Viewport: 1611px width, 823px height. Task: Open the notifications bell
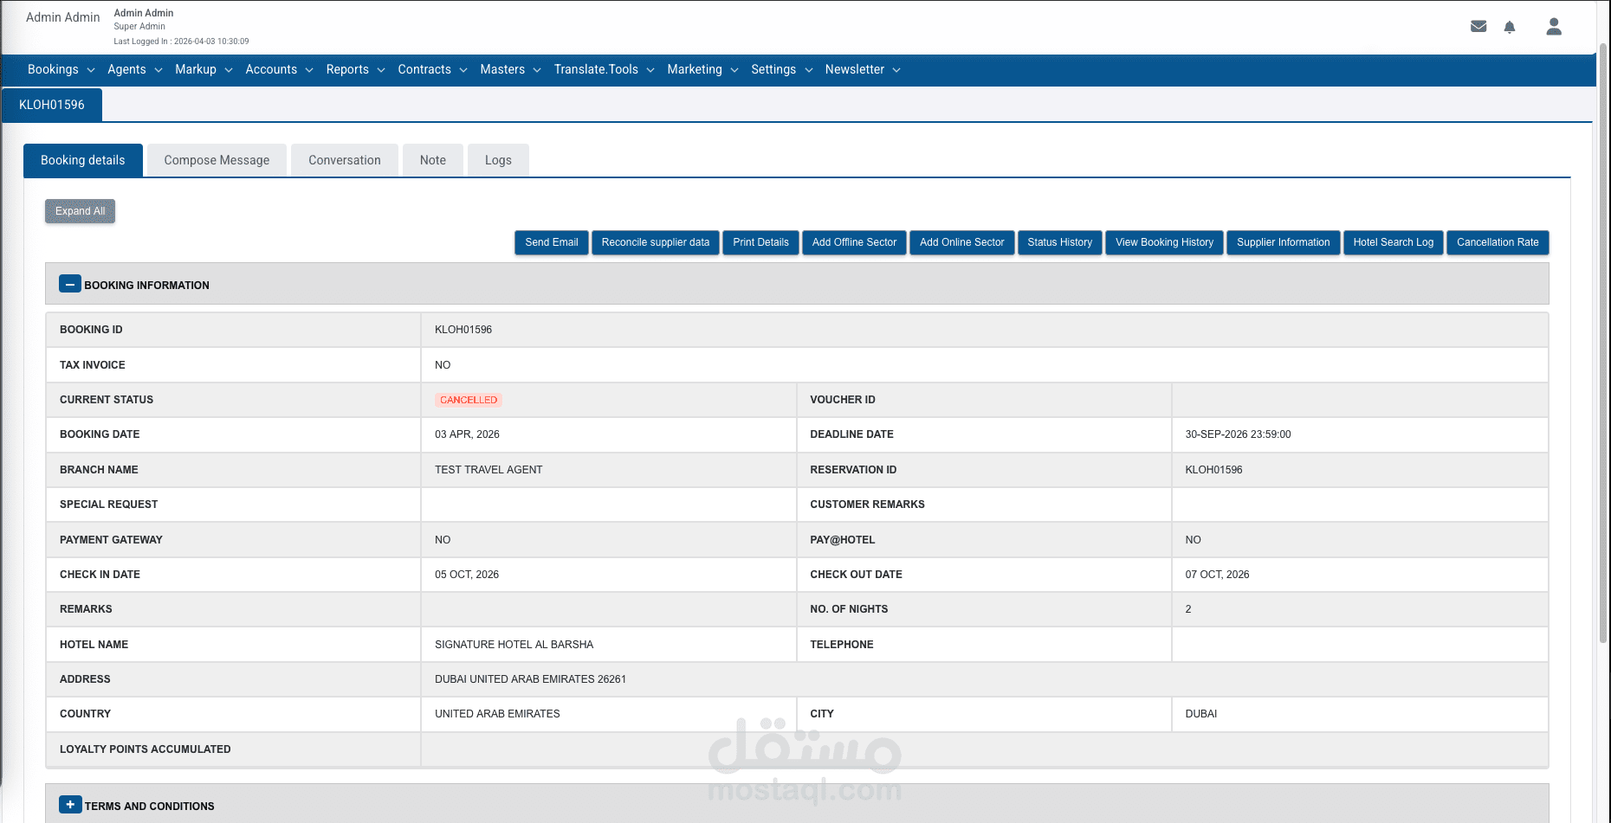[x=1510, y=27]
